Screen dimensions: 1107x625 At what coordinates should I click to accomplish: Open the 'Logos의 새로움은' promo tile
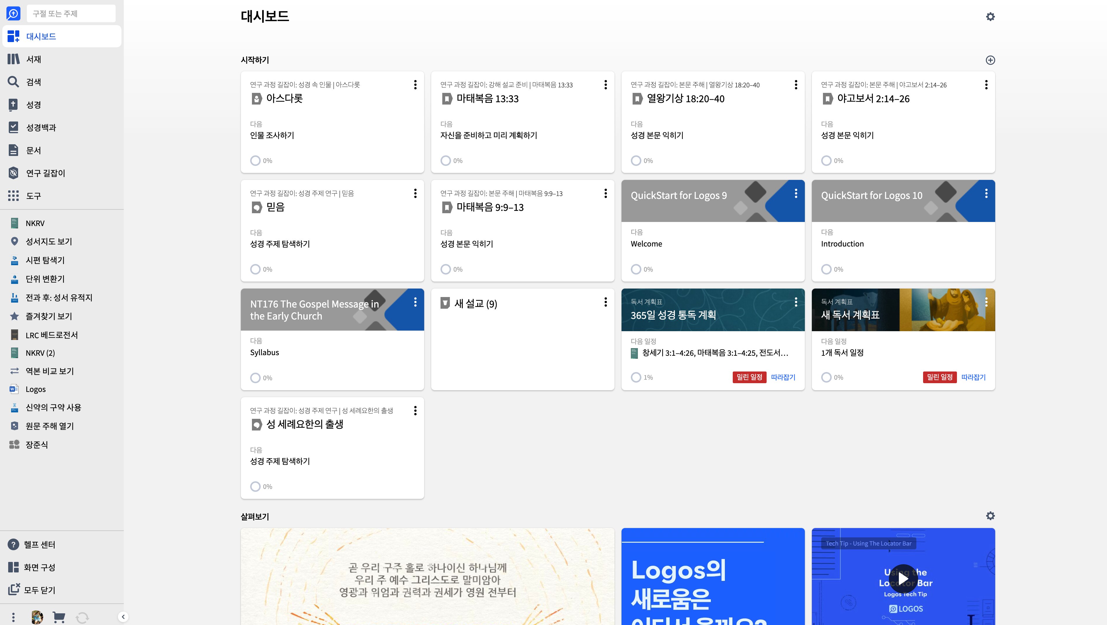[713, 577]
